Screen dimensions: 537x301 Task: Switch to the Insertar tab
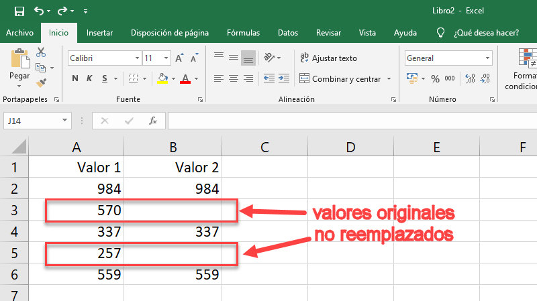click(x=99, y=32)
